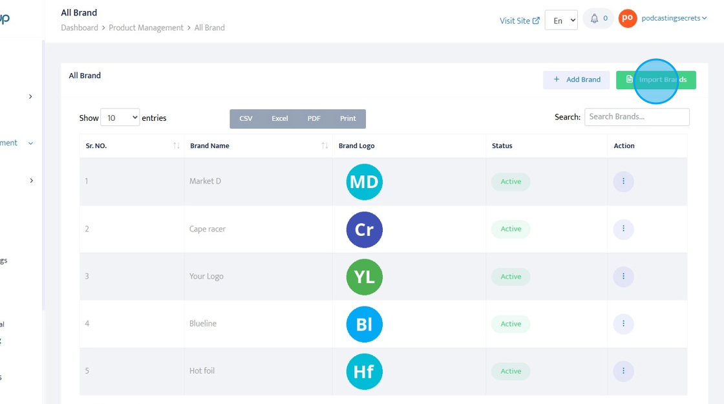The height and width of the screenshot is (404, 724).
Task: Open three-dot action menu for Cape racer
Action: pyautogui.click(x=623, y=229)
